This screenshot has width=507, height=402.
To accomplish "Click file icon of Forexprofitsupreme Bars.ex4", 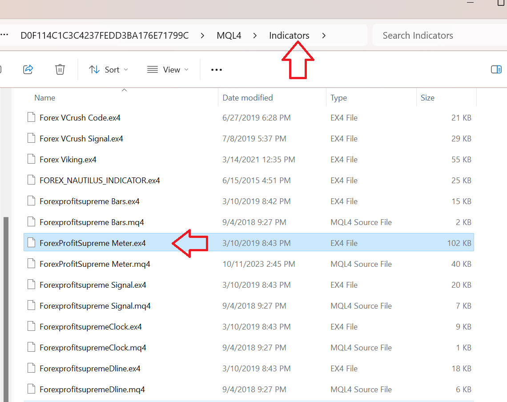I will tap(32, 201).
